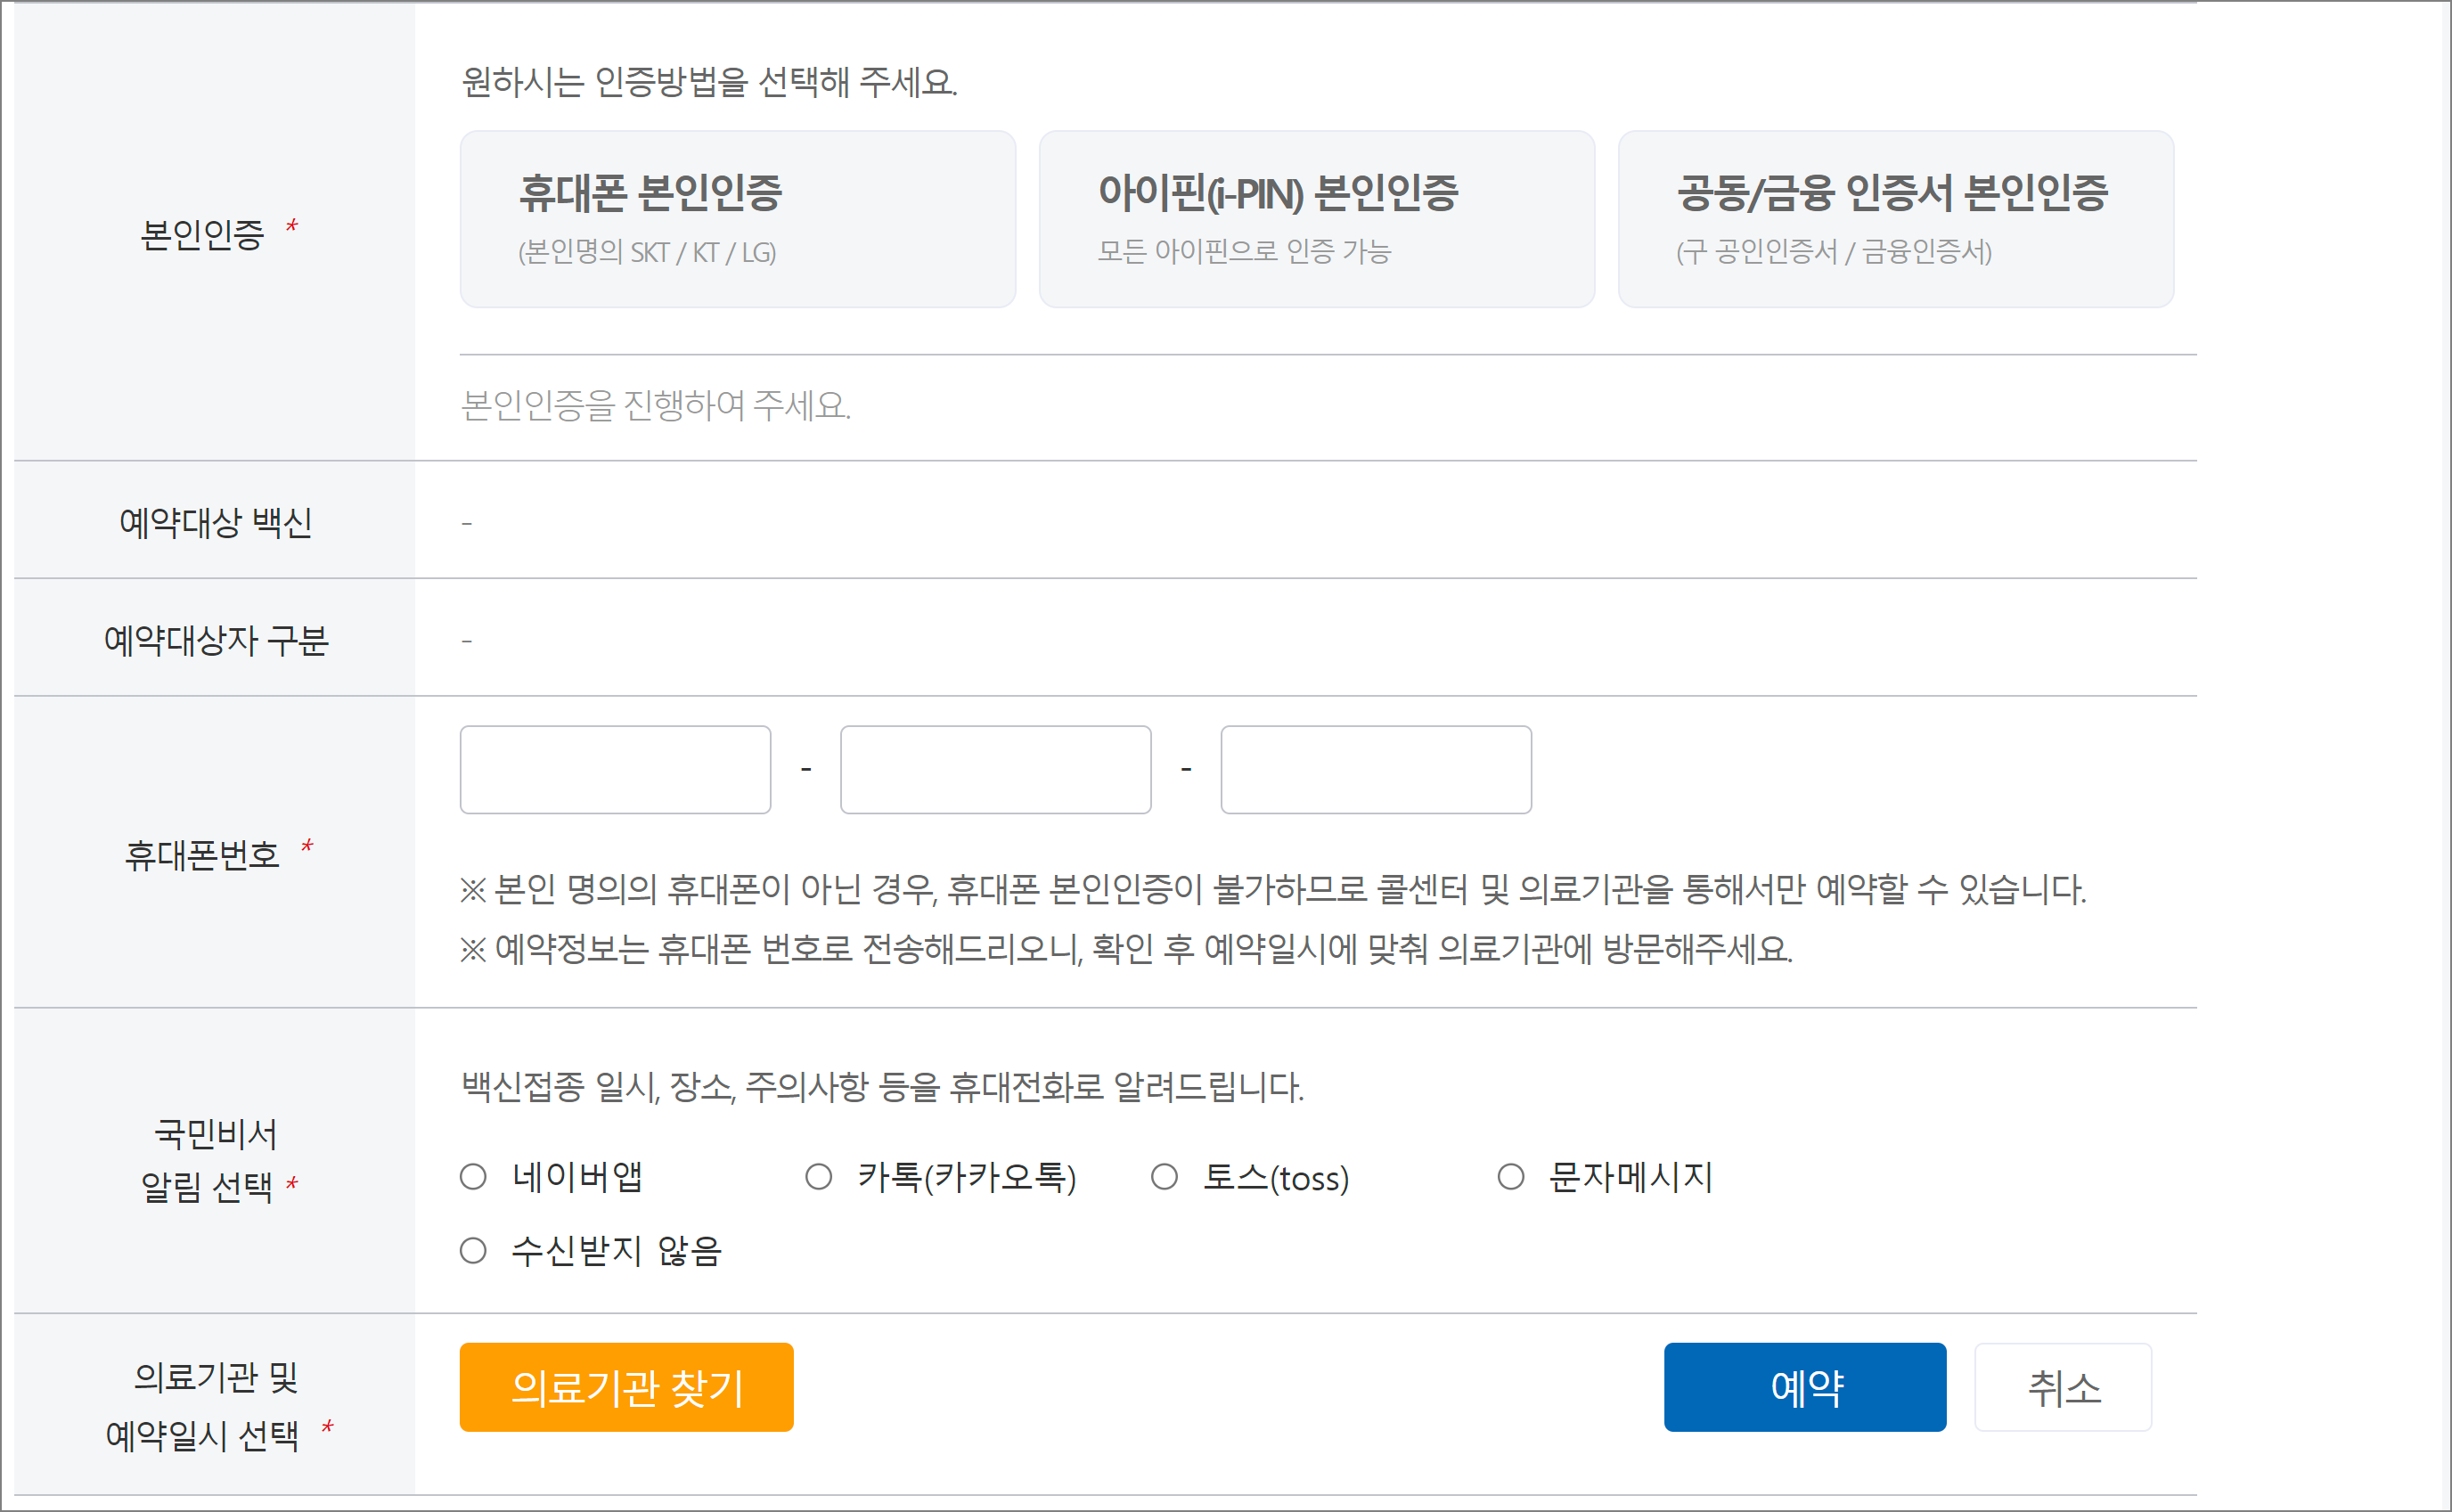Viewport: 2452px width, 1512px height.
Task: Click 토스(toss) label text
Action: pyautogui.click(x=1275, y=1178)
